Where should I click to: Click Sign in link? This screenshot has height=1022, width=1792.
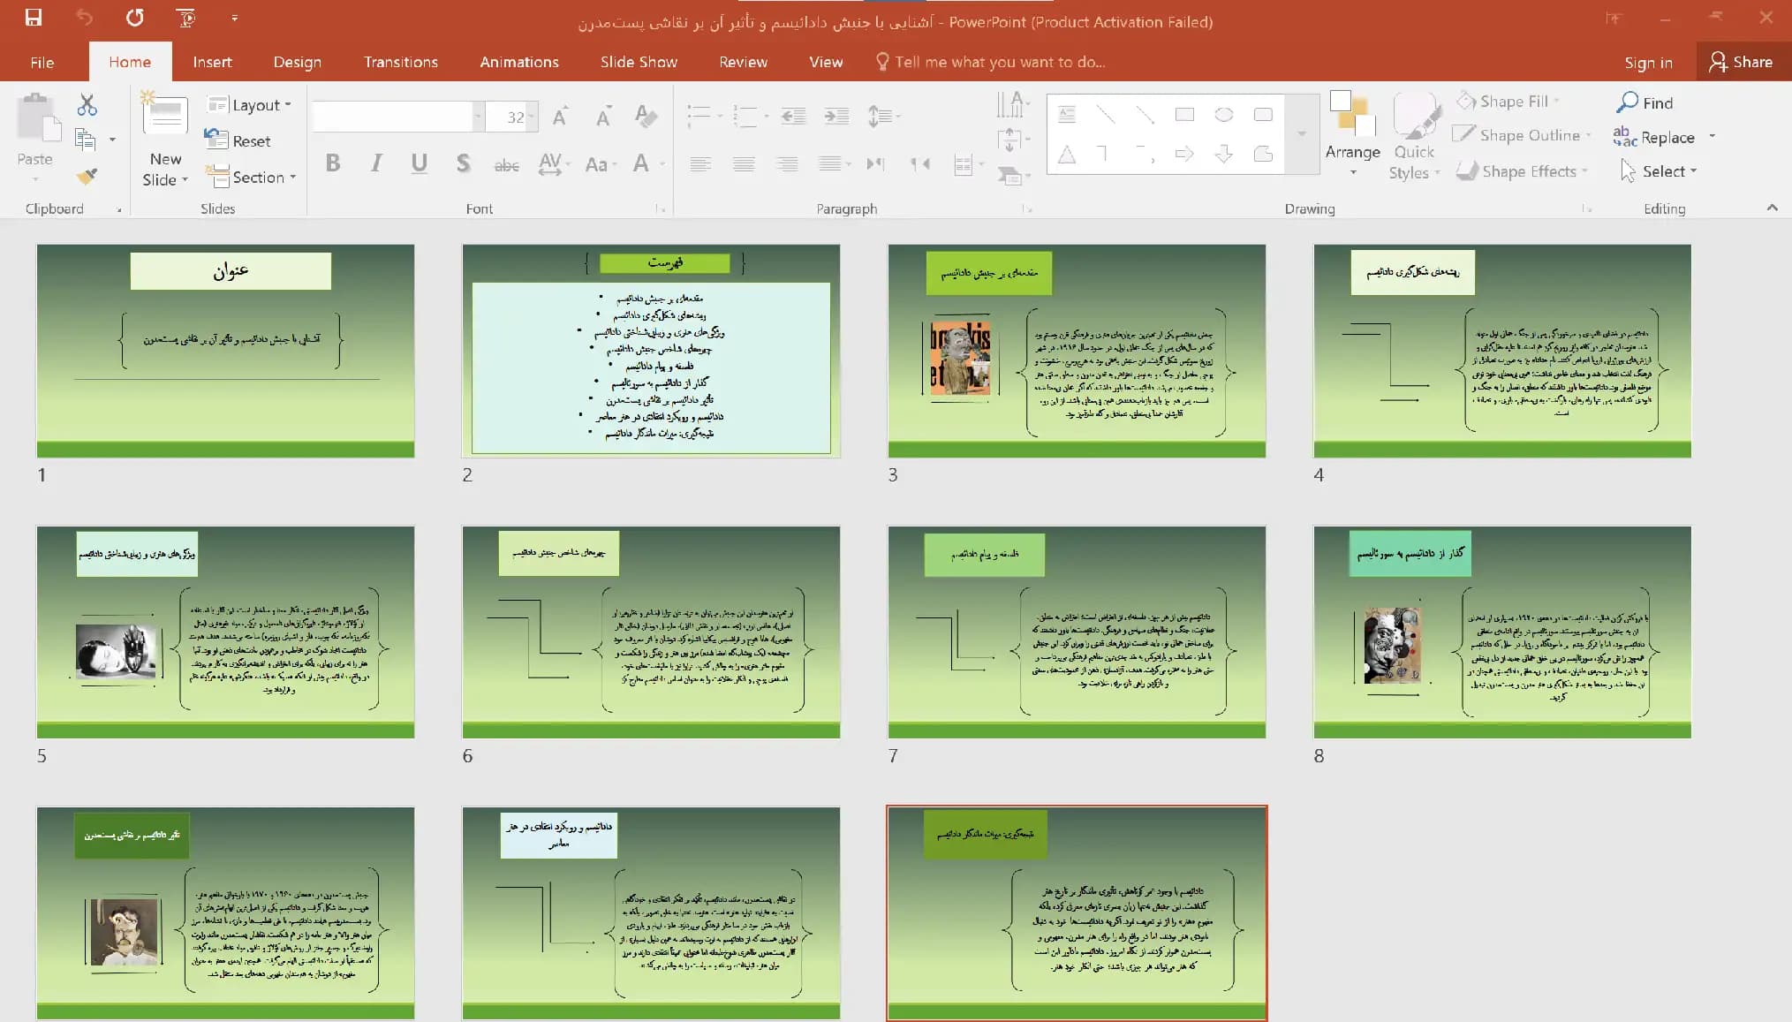(1648, 62)
